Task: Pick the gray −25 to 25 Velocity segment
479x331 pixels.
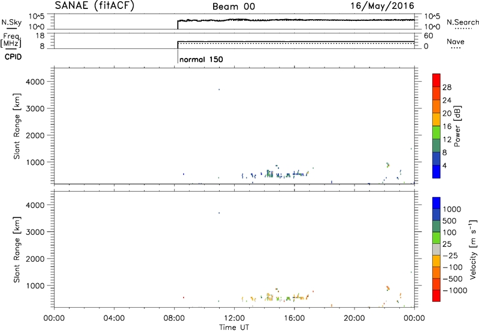Action: pos(436,249)
